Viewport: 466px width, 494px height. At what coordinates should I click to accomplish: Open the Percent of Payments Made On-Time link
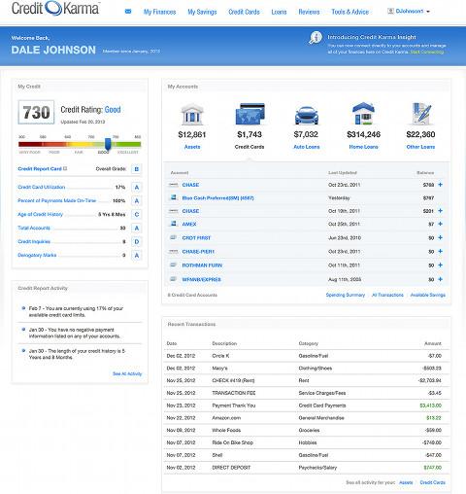57,200
